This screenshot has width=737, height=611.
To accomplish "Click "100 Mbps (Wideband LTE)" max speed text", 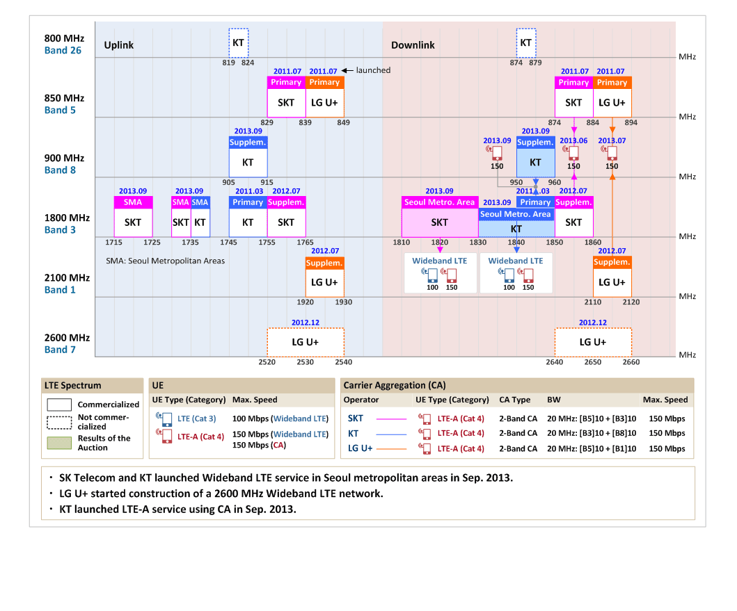I will (x=280, y=418).
